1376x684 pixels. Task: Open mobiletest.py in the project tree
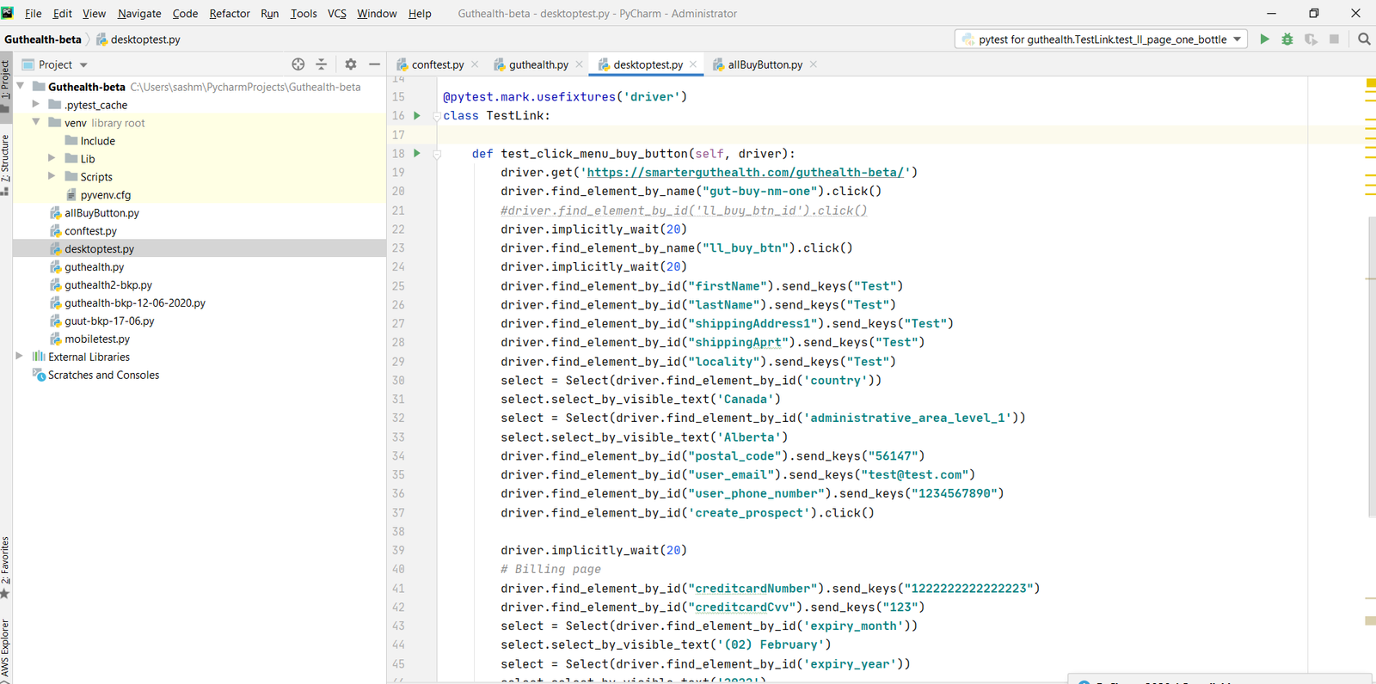click(x=96, y=339)
